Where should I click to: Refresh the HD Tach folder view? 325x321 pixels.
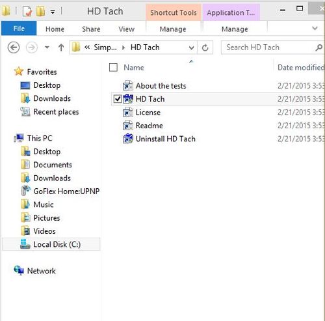coord(205,48)
